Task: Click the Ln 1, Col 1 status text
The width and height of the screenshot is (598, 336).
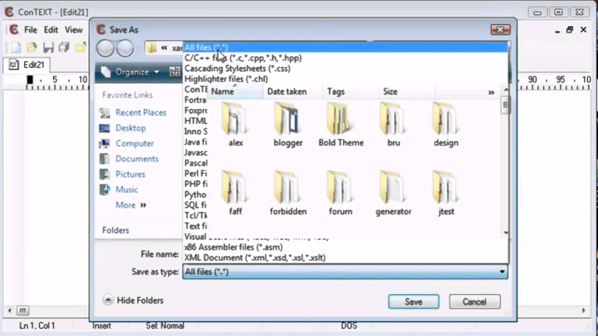Action: (37, 326)
